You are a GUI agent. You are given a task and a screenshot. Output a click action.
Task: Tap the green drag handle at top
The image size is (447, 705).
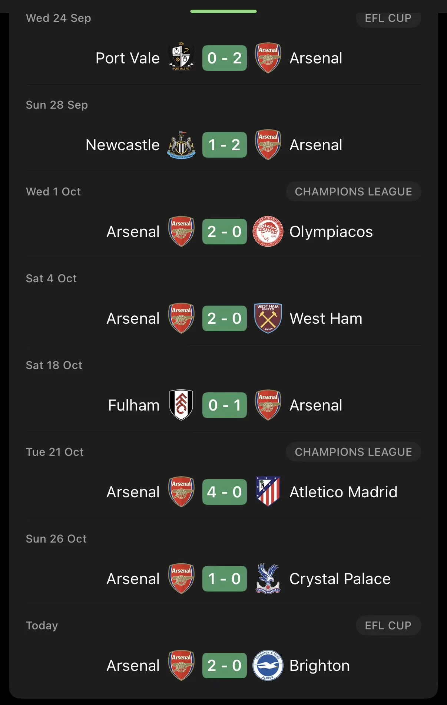tap(223, 11)
